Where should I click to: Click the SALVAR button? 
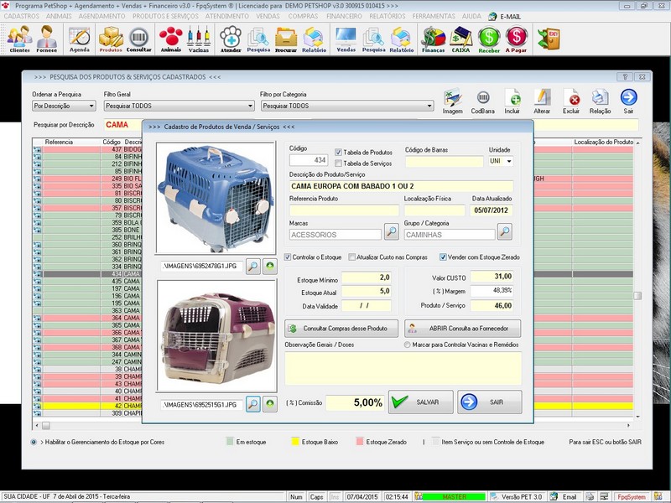coord(420,402)
